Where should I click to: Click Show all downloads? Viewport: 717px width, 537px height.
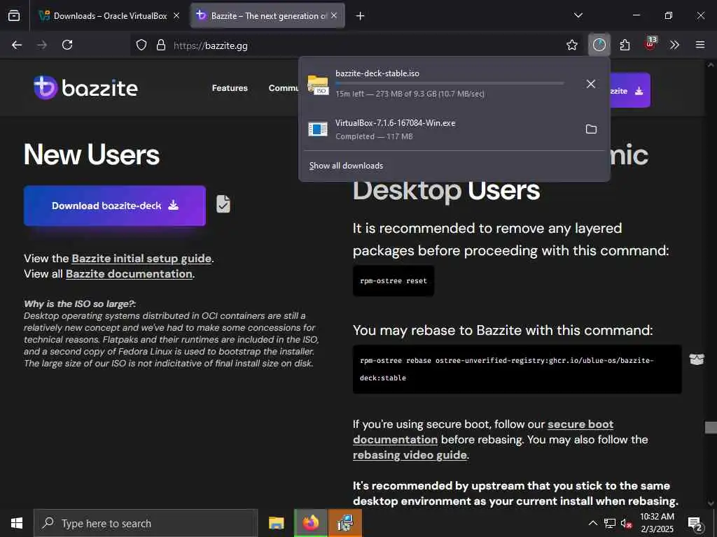point(346,166)
